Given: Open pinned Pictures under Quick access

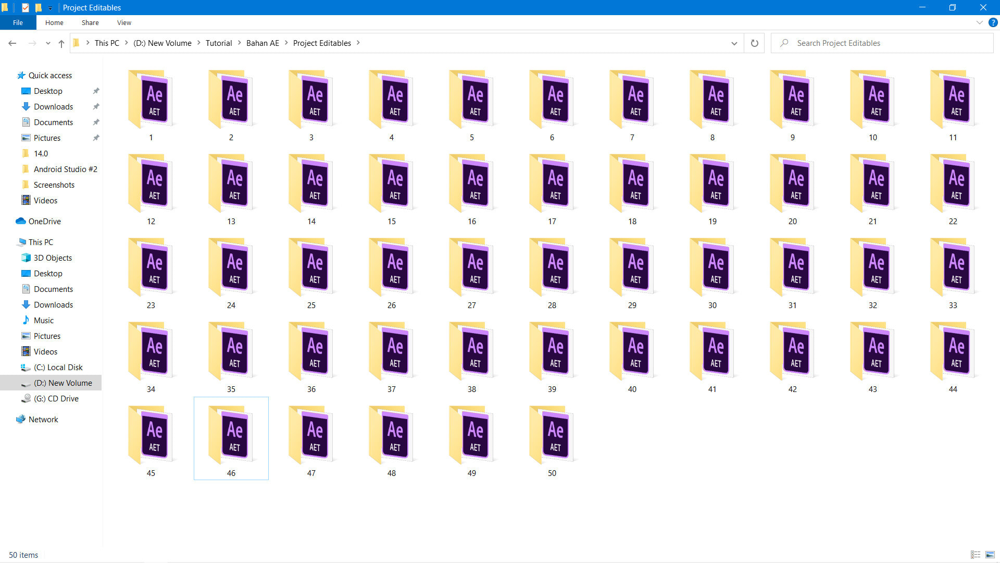Looking at the screenshot, I should point(47,138).
